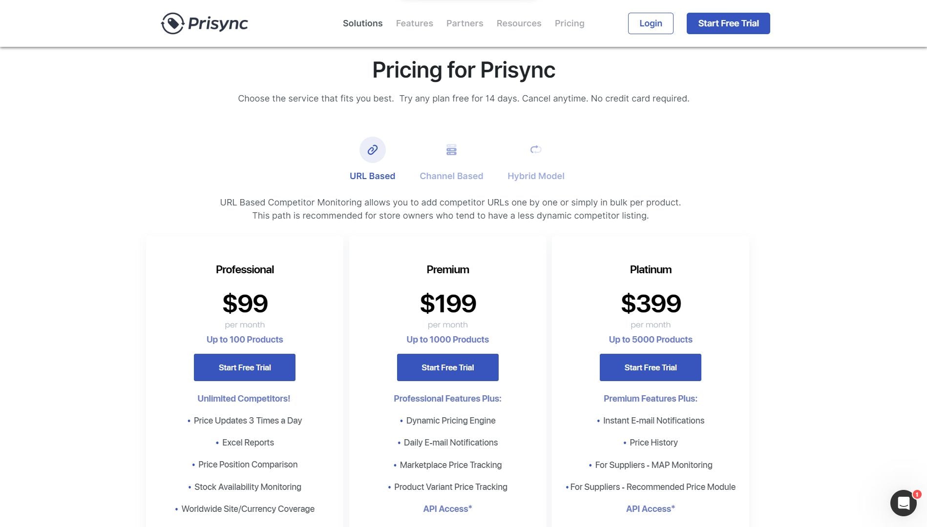Screen dimensions: 927x527
Task: Go to Pricing in navigation
Action: (569, 23)
